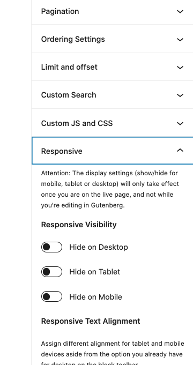Screen dimensions: 193x365
Task: Enable the Hide on Tablet switch
Action: 51,272
